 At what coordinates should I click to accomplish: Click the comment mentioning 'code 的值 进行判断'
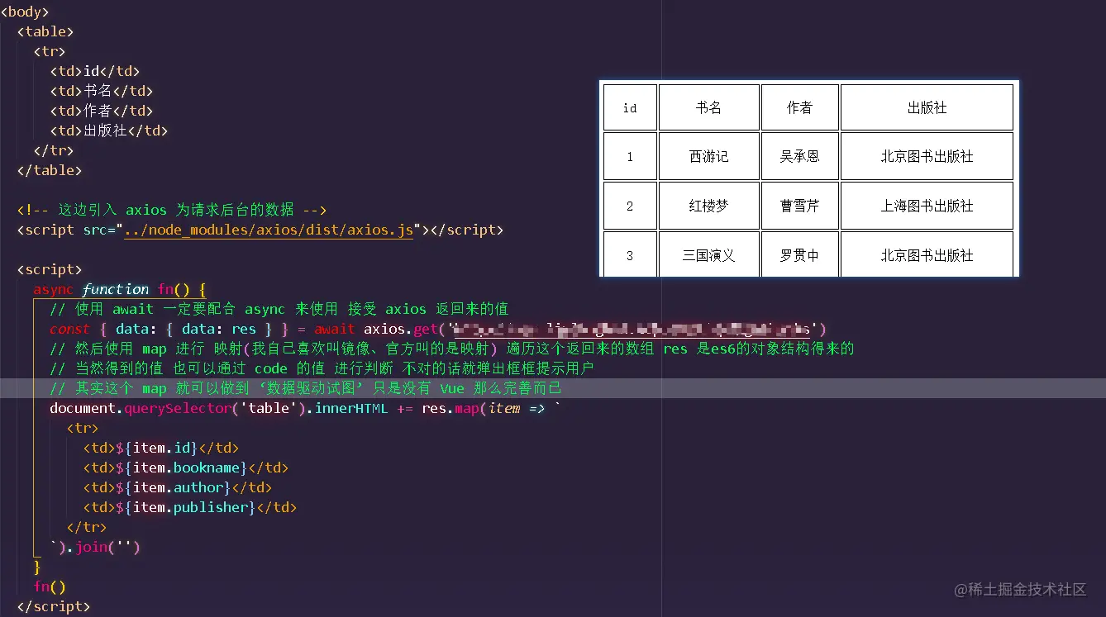pos(322,368)
